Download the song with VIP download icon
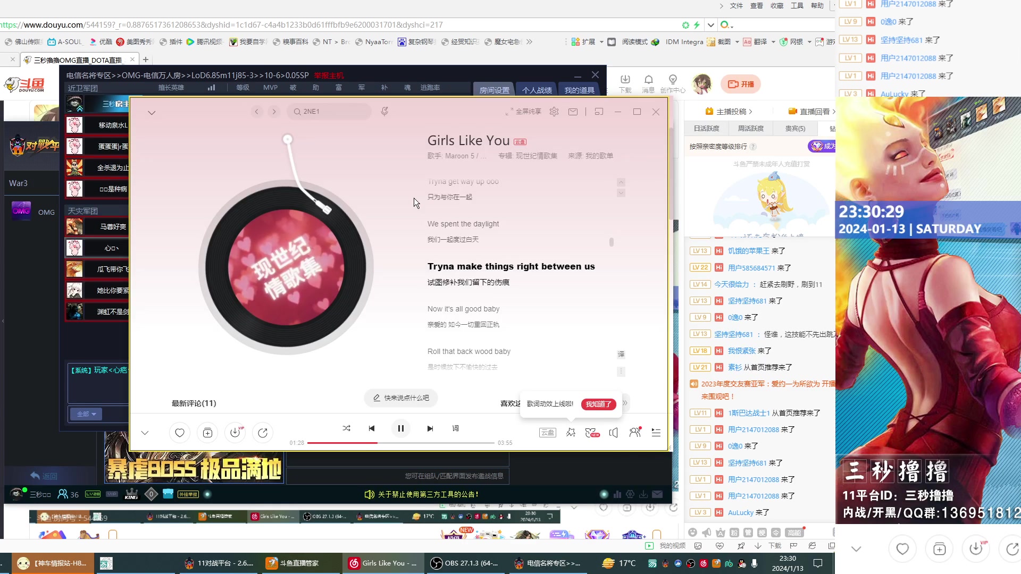The height and width of the screenshot is (574, 1021). (x=235, y=433)
